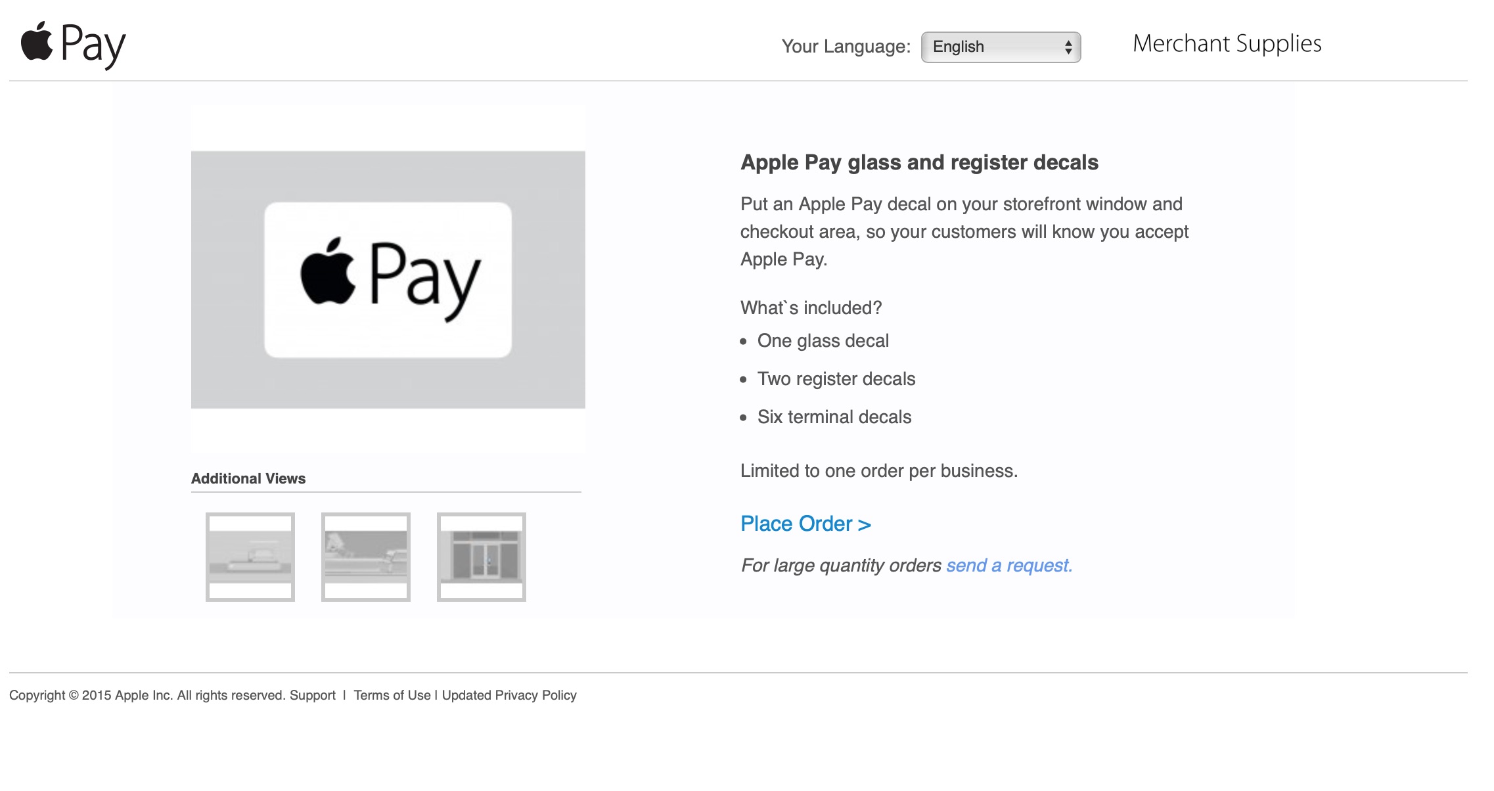1494x791 pixels.
Task: Open the Updated Privacy Policy link
Action: (x=509, y=695)
